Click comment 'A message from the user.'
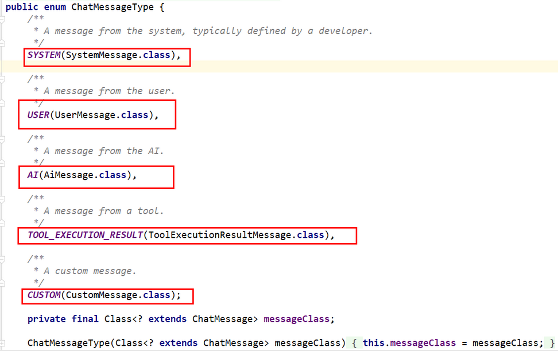Screen dimensions: 558x351 [109, 91]
